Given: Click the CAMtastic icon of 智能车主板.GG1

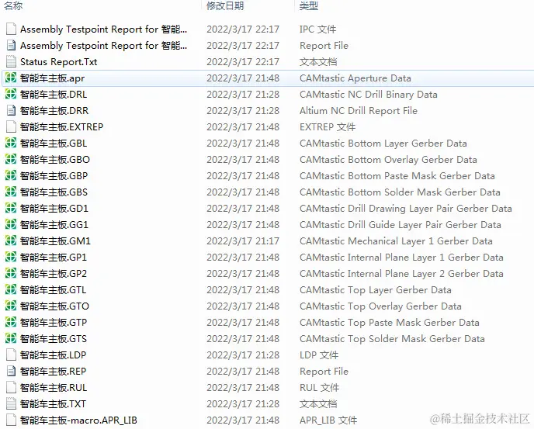Looking at the screenshot, I should pyautogui.click(x=11, y=225).
